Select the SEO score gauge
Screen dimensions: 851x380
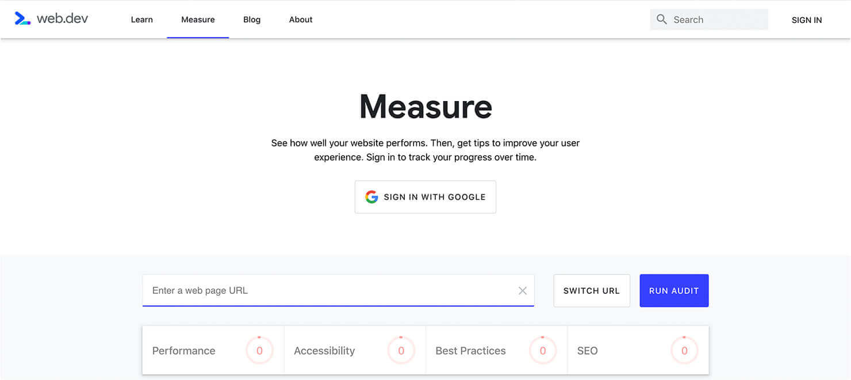pos(684,351)
